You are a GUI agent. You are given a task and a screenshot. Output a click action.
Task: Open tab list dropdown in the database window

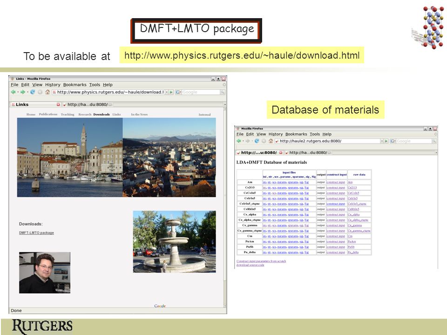coord(436,153)
